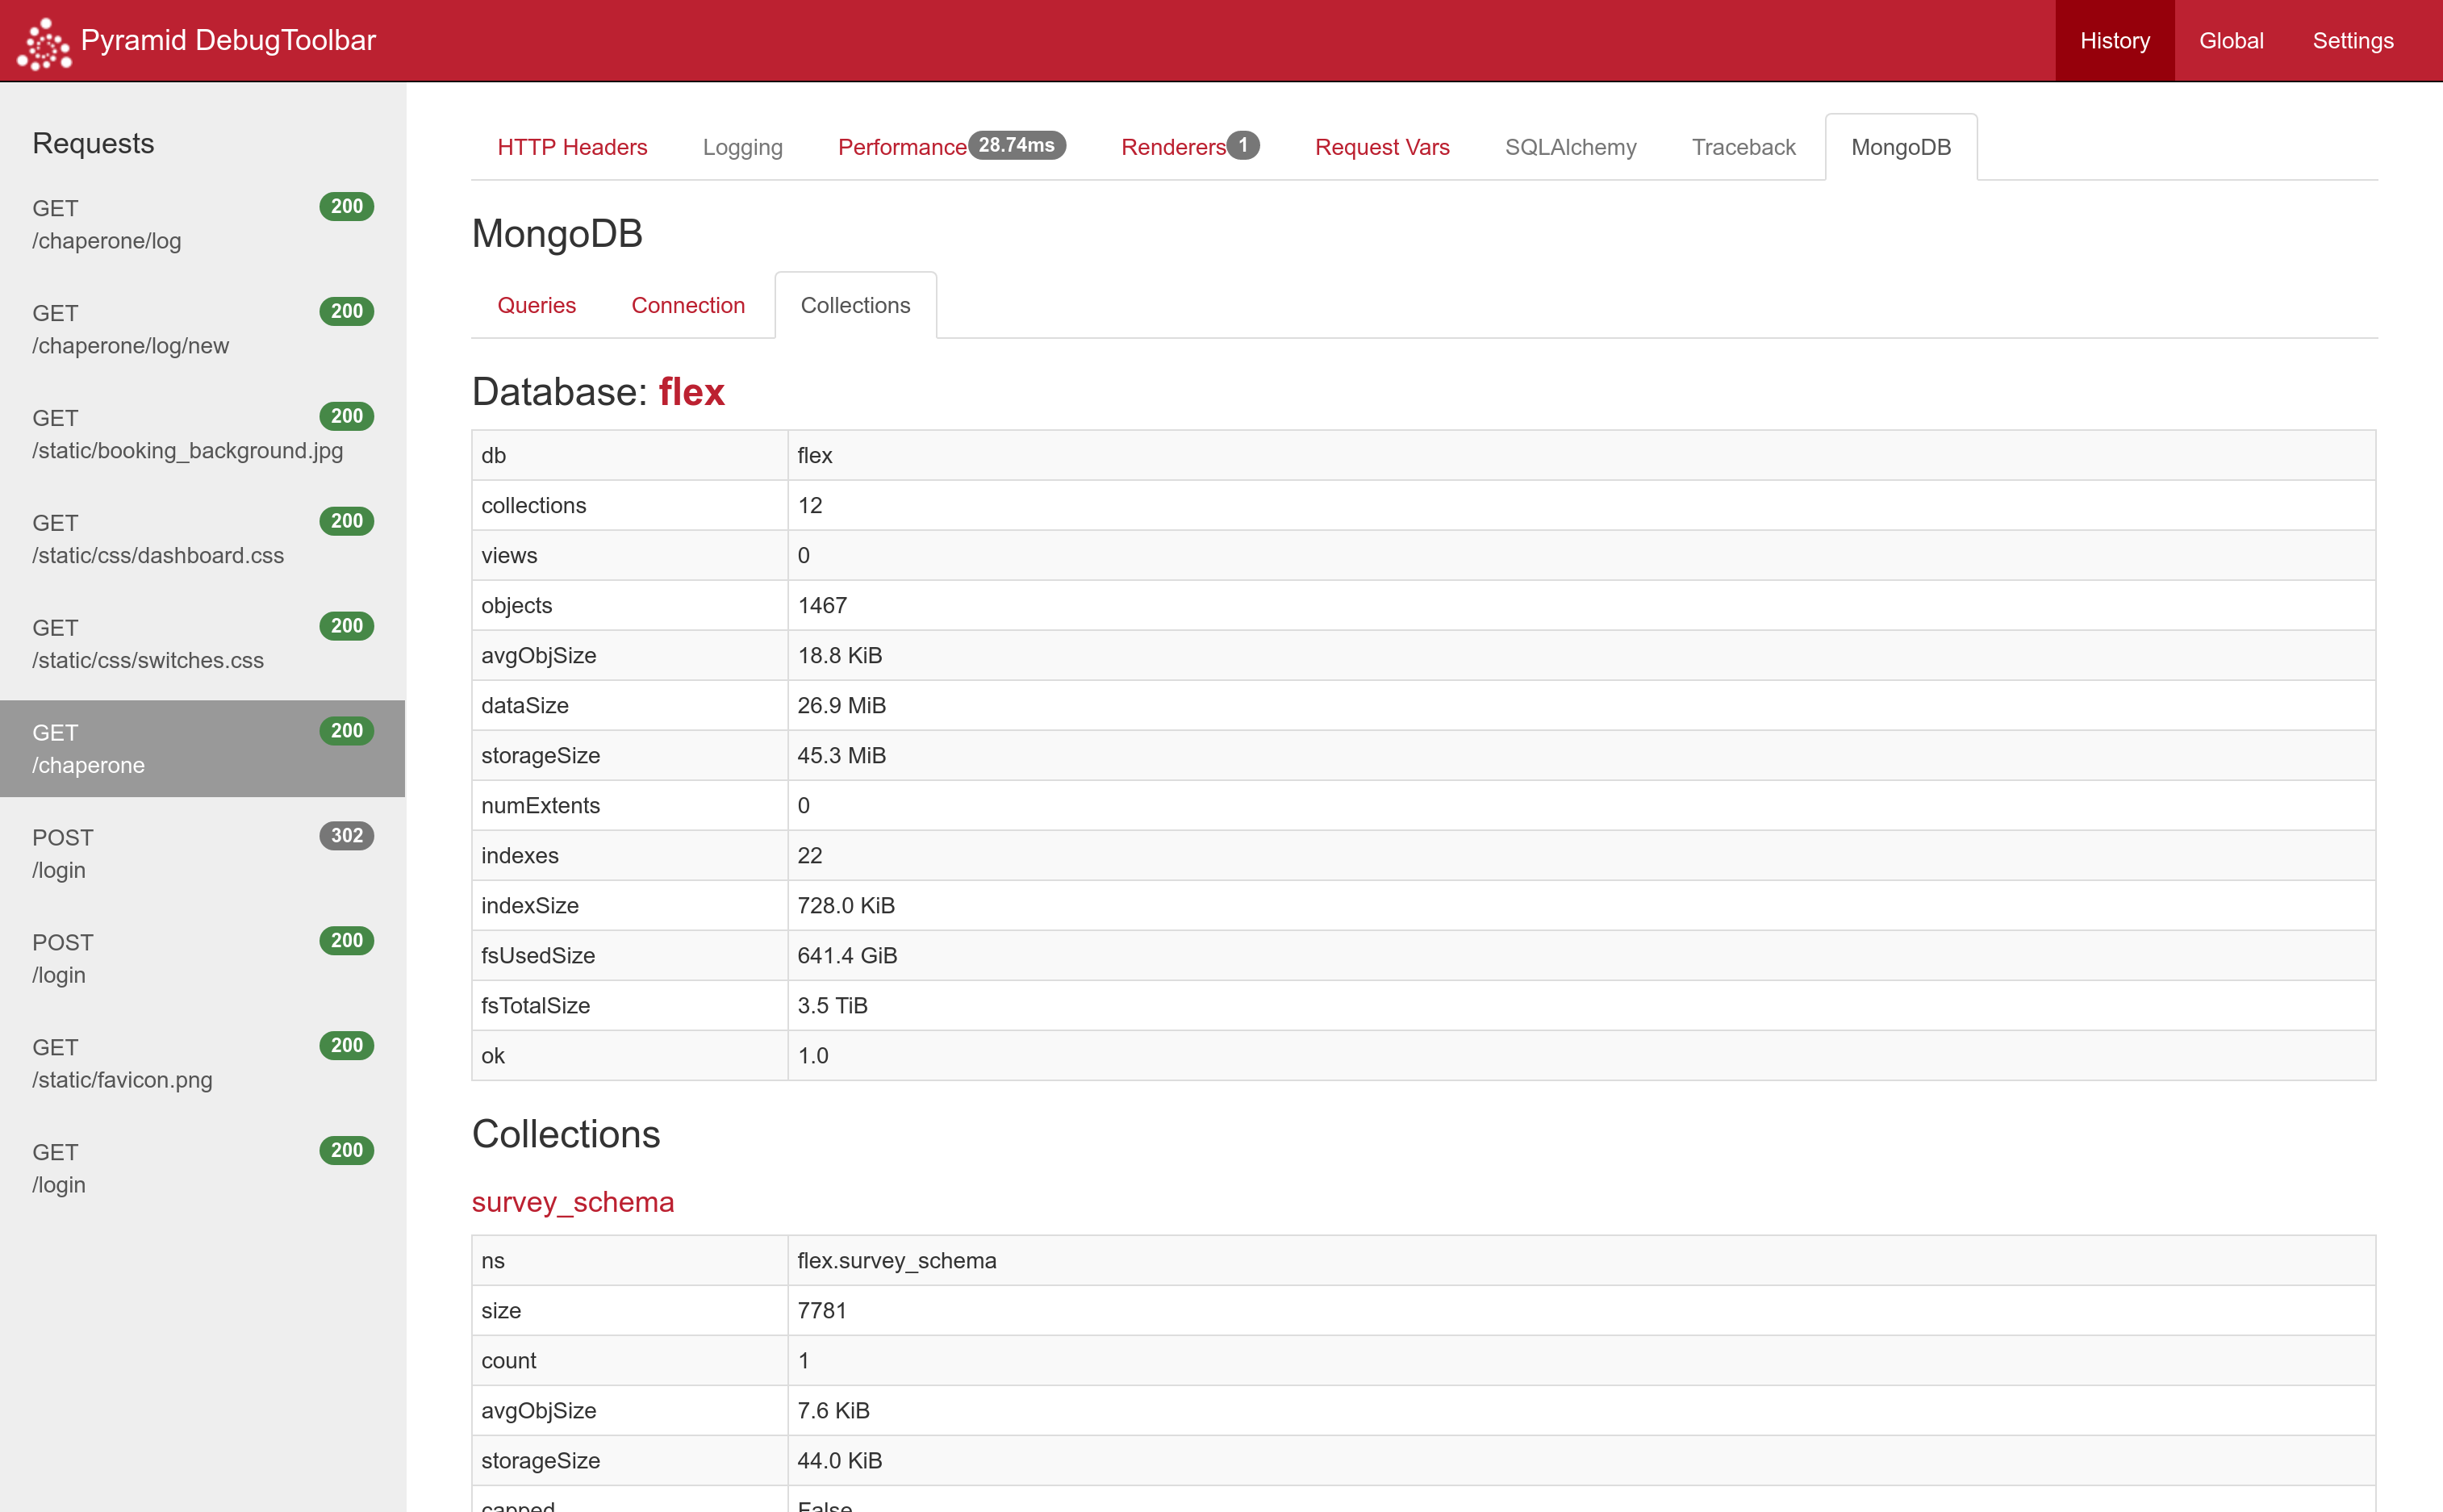Viewport: 2443px width, 1512px height.
Task: Click the 'Collections' section heading
Action: click(x=566, y=1135)
